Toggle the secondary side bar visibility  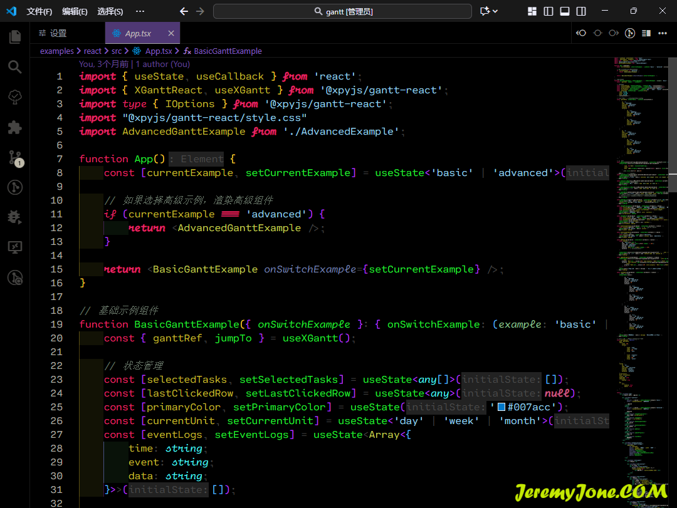point(581,11)
